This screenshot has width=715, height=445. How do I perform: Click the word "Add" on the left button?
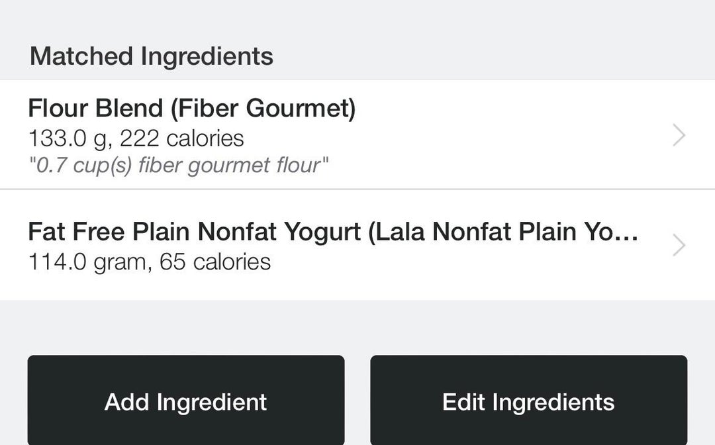coord(127,401)
